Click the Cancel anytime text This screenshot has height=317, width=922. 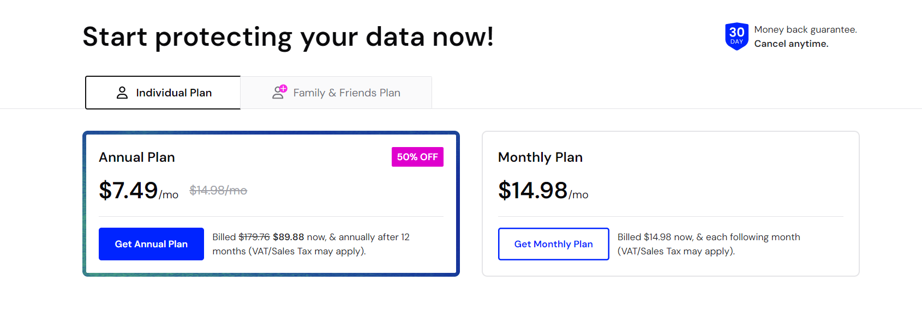click(791, 44)
